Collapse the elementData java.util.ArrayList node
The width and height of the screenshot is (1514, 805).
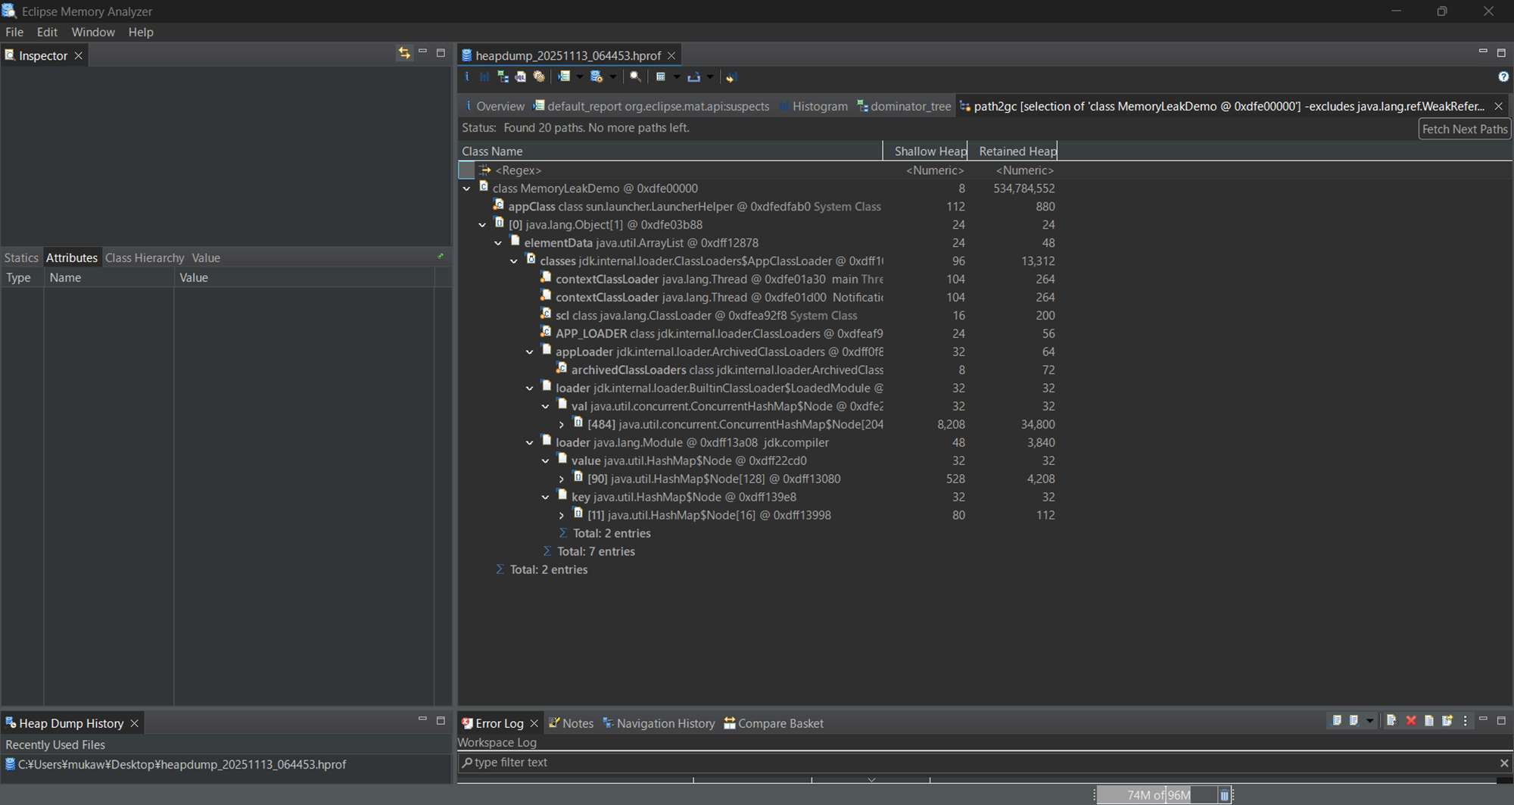(498, 242)
